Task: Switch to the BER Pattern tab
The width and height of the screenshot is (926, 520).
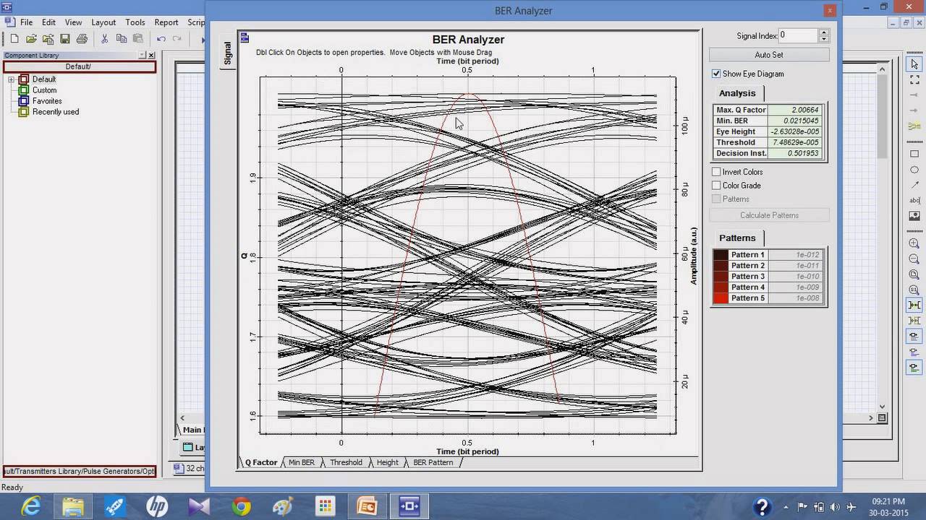Action: point(433,462)
